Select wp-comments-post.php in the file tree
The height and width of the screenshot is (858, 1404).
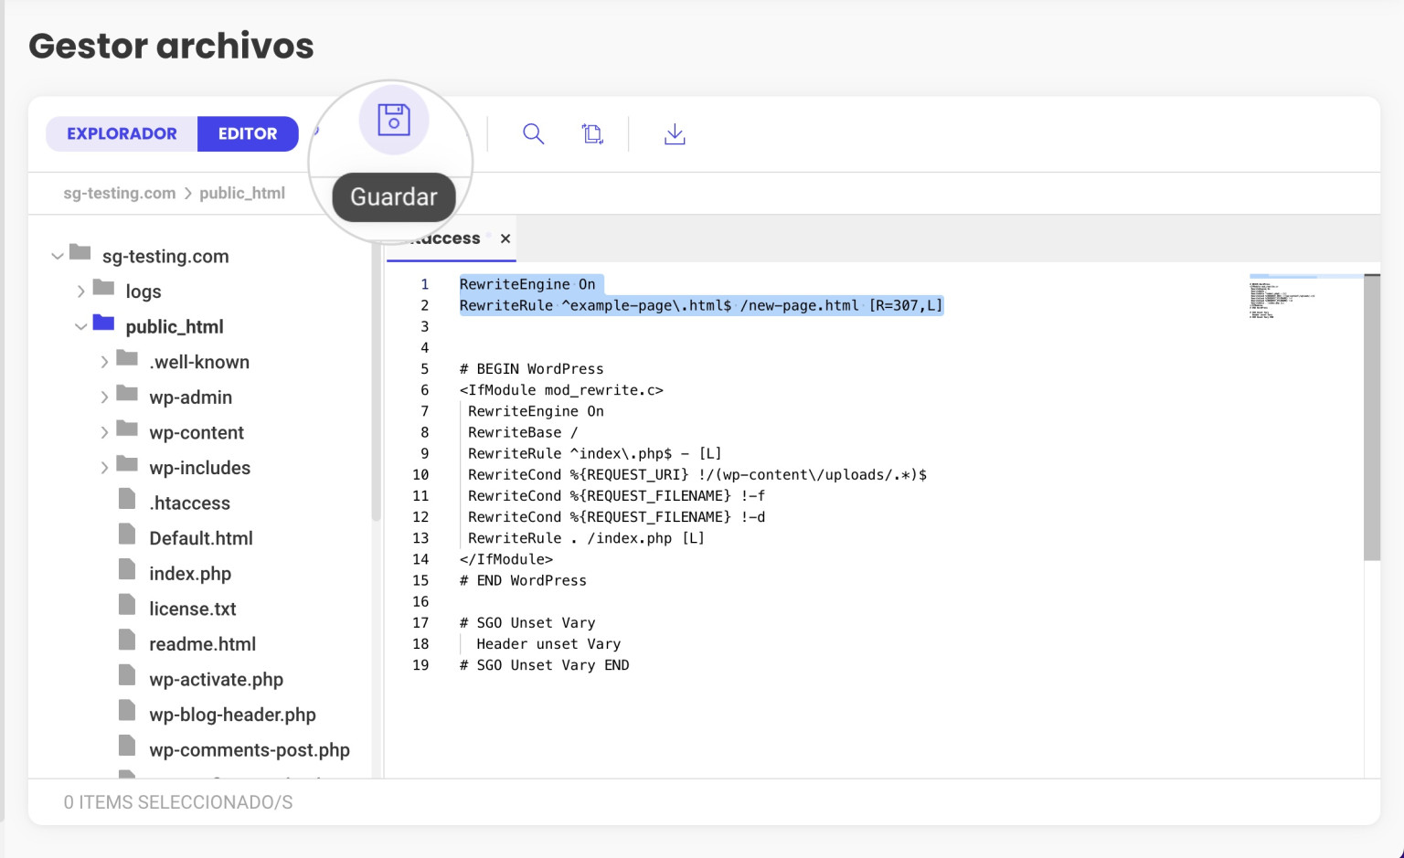(x=250, y=750)
